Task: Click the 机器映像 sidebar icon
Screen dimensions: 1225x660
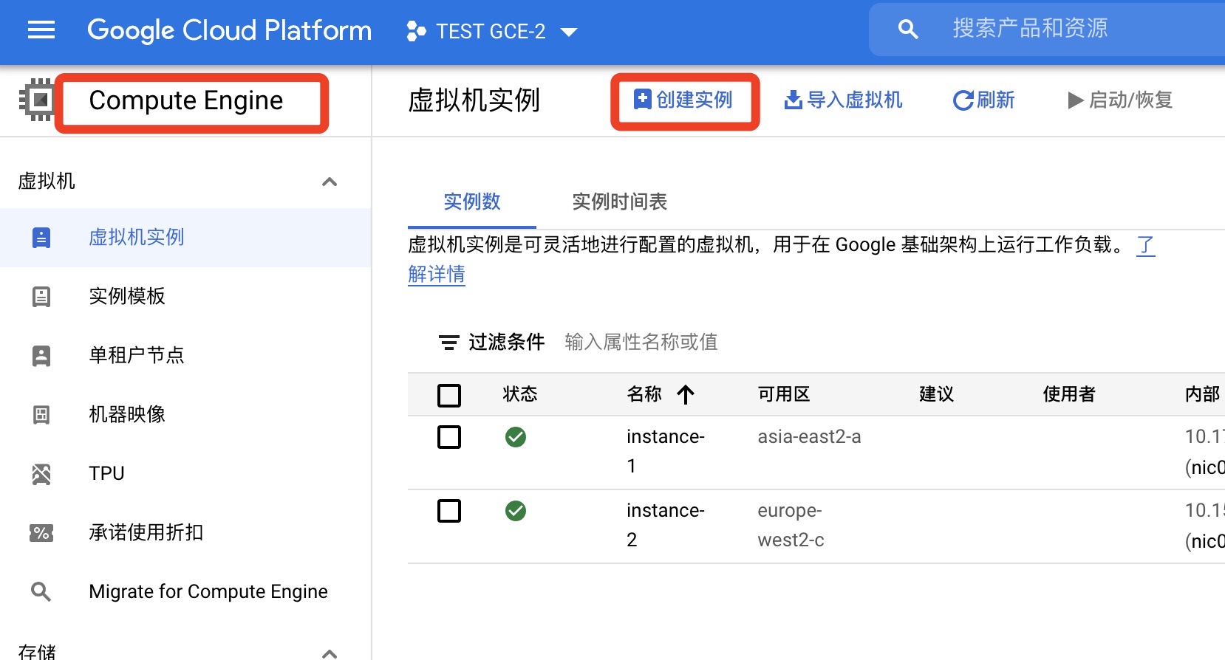Action: point(41,415)
